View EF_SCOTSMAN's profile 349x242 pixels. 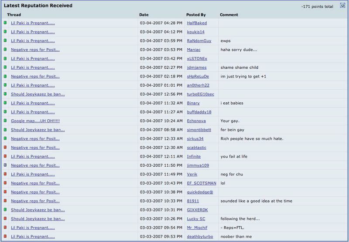[x=201, y=183]
